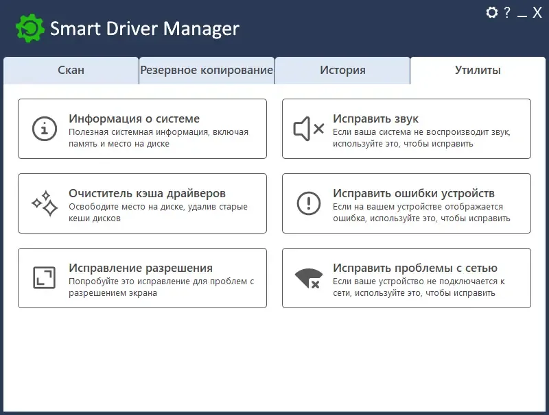Click the exclamation icon for device errors
This screenshot has width=549, height=415.
[x=308, y=203]
